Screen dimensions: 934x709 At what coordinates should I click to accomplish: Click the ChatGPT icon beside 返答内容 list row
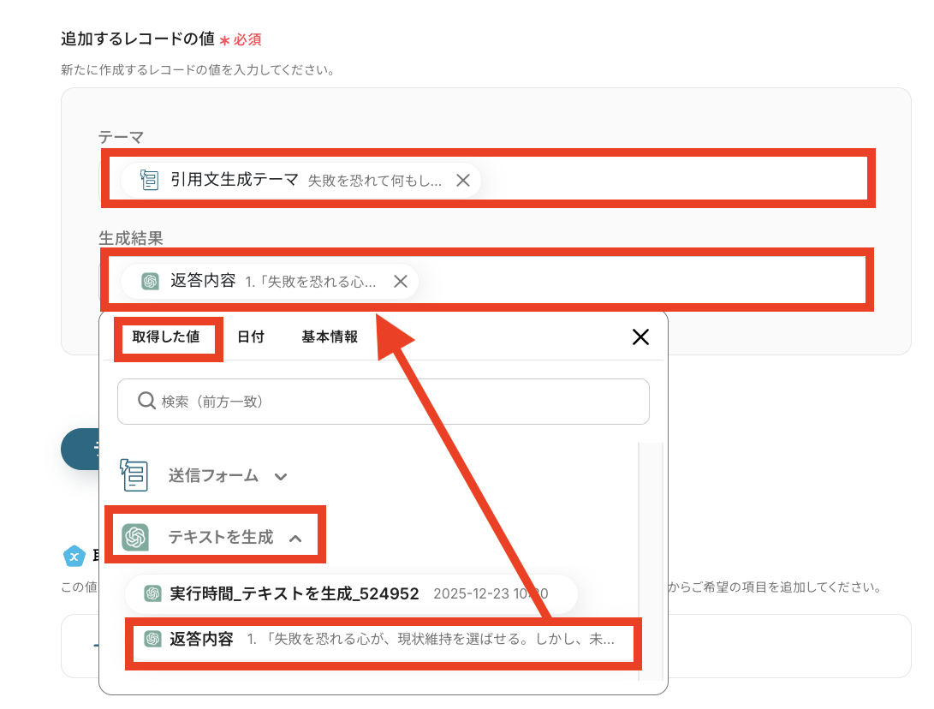click(153, 640)
